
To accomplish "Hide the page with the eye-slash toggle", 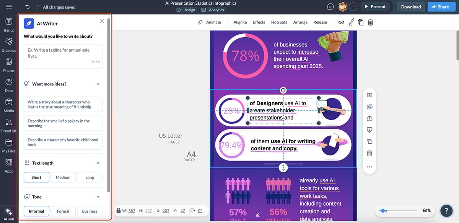I will click(369, 107).
